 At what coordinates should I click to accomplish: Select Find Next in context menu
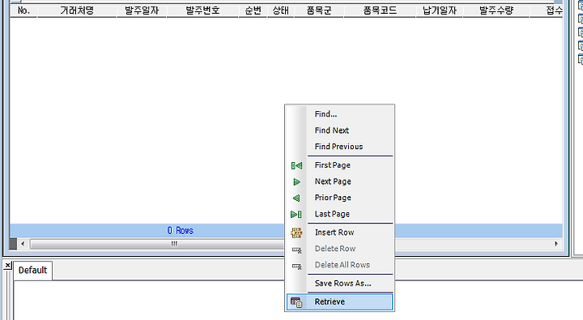pos(339,130)
